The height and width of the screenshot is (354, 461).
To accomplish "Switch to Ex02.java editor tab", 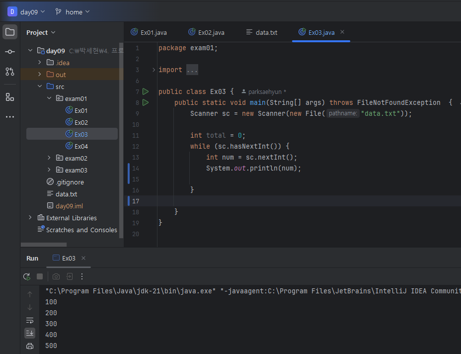I will (207, 32).
